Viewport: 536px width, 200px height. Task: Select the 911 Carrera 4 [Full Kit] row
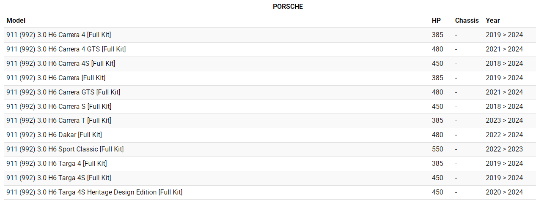59,35
